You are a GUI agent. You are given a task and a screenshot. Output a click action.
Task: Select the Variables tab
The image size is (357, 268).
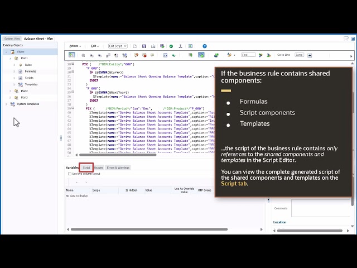coord(72,167)
